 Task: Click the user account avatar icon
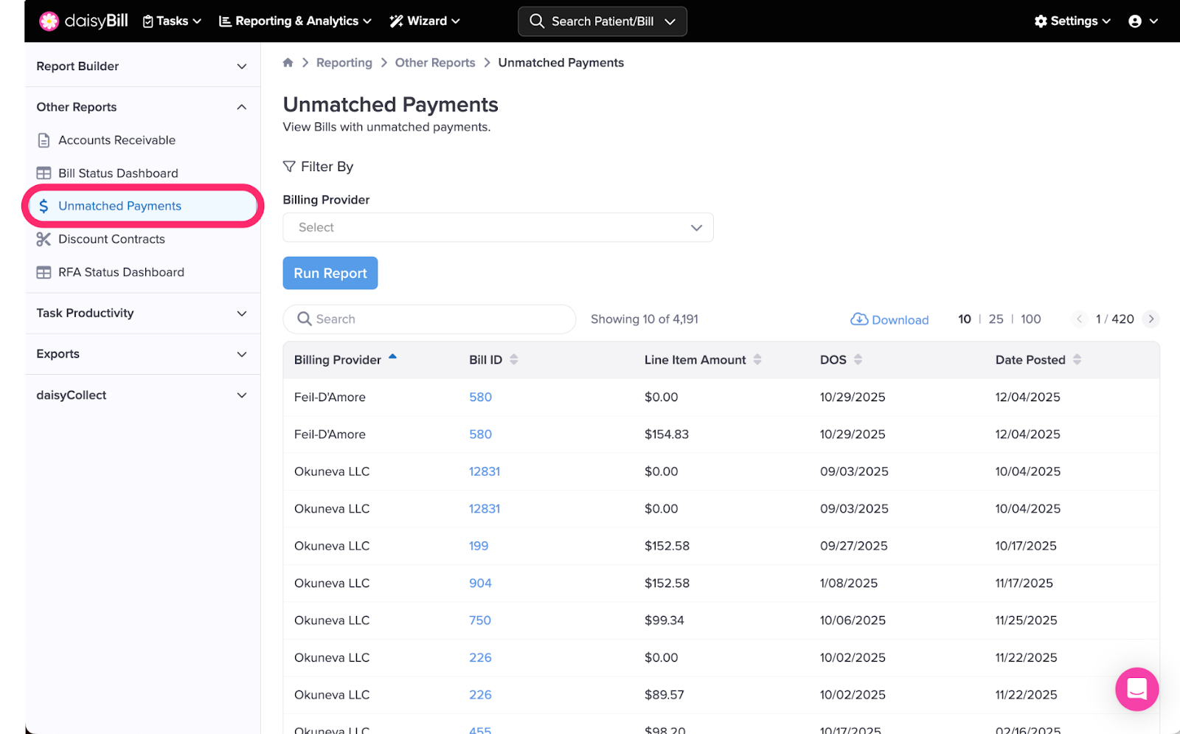(1135, 21)
